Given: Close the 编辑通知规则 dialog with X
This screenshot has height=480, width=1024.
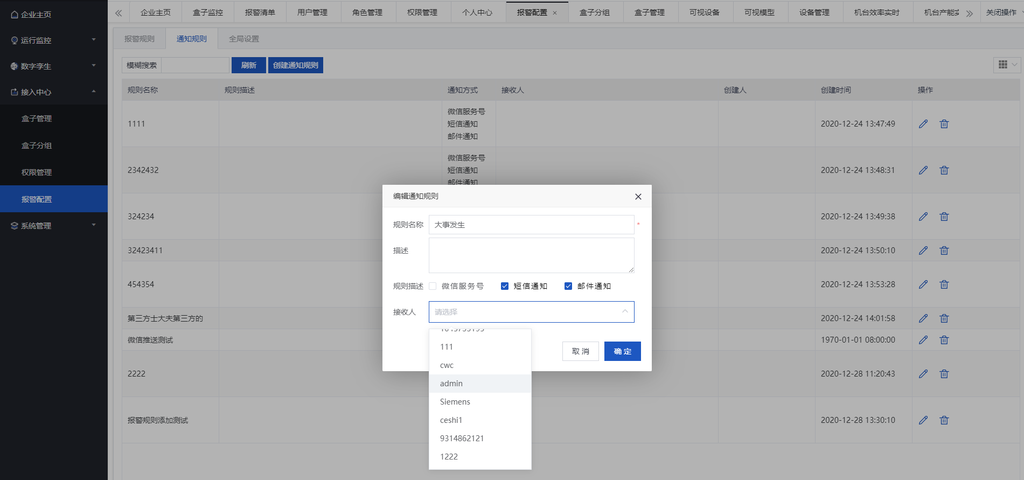Looking at the screenshot, I should click(x=638, y=197).
